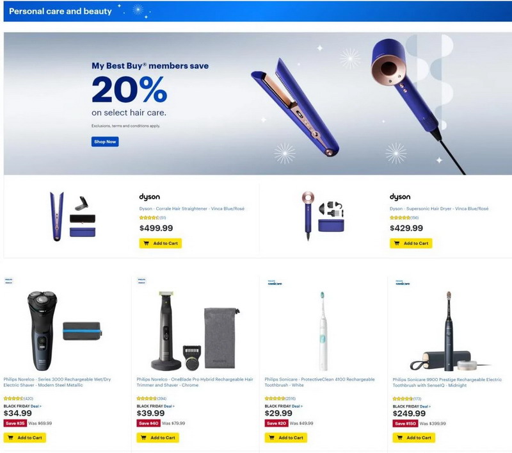512x453 pixels.
Task: Click the Norelco electric shaver product image
Action: 64,331
